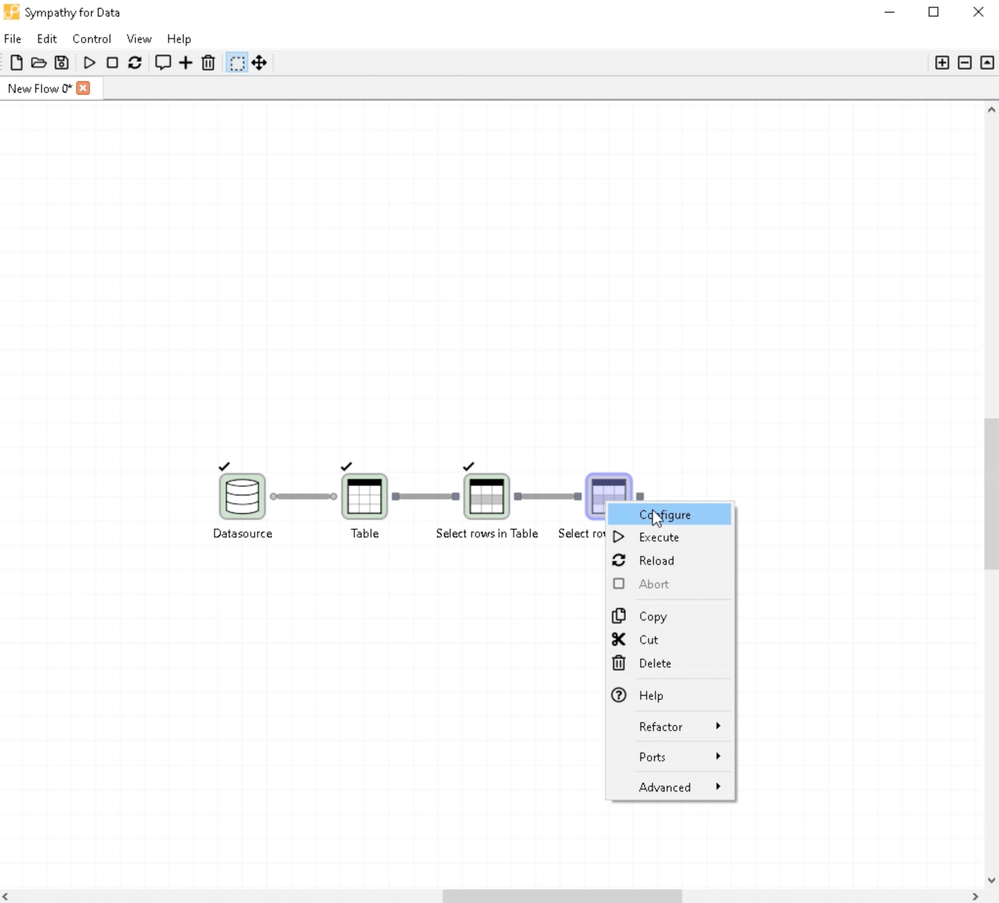The height and width of the screenshot is (903, 999).
Task: Click the horizontal scrollbar right arrow
Action: tap(975, 896)
